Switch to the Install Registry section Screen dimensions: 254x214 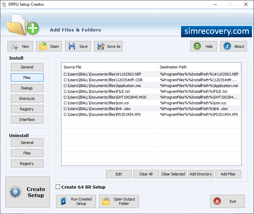(27, 109)
